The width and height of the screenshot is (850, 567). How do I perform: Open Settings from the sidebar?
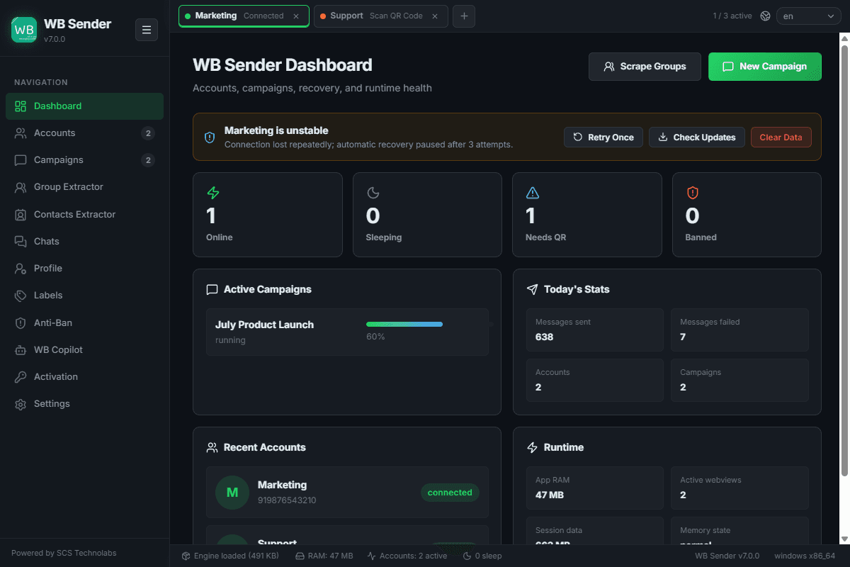pos(85,404)
